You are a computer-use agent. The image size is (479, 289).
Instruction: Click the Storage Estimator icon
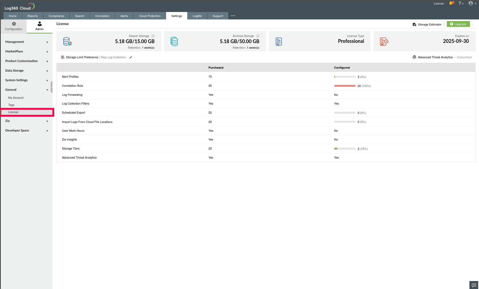click(x=414, y=24)
